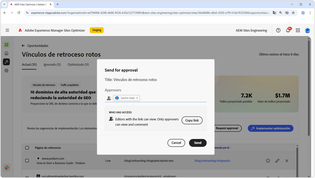The image size is (315, 178).
Task: Open a new browser tab
Action: 58,4
